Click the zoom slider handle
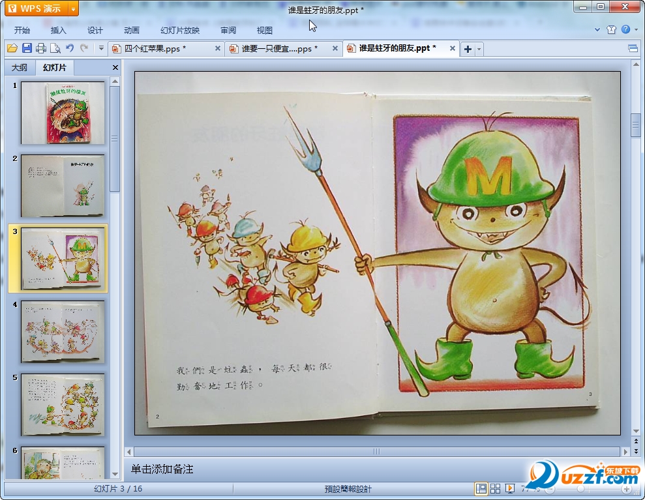The height and width of the screenshot is (500, 645). coord(581,489)
